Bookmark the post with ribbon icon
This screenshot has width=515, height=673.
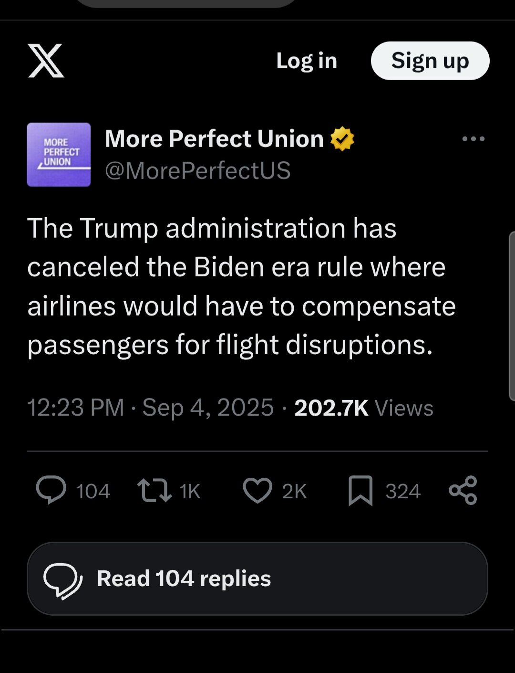[x=360, y=491]
